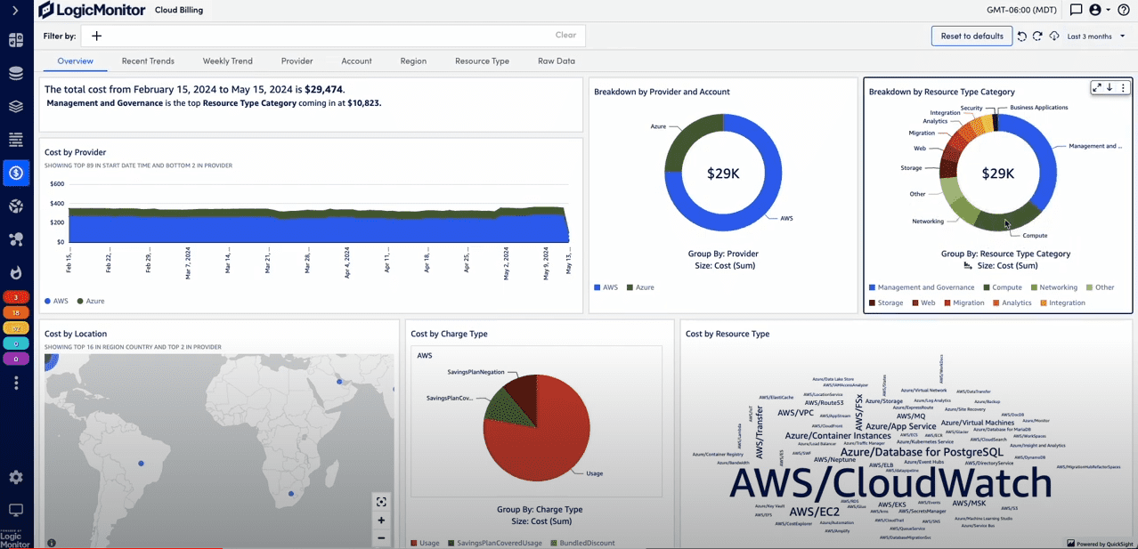Viewport: 1138px width, 549px height.
Task: Open the sidebar three-dot more menu
Action: (16, 383)
